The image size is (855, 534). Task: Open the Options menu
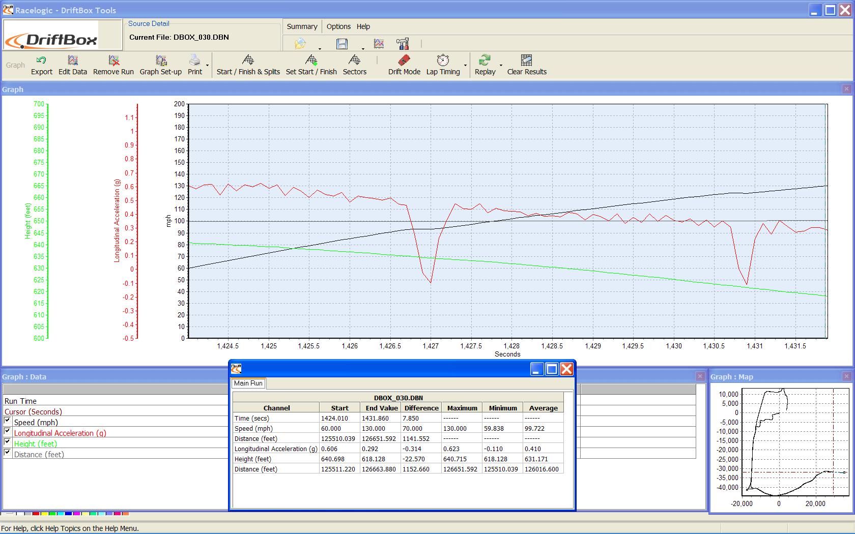click(338, 26)
